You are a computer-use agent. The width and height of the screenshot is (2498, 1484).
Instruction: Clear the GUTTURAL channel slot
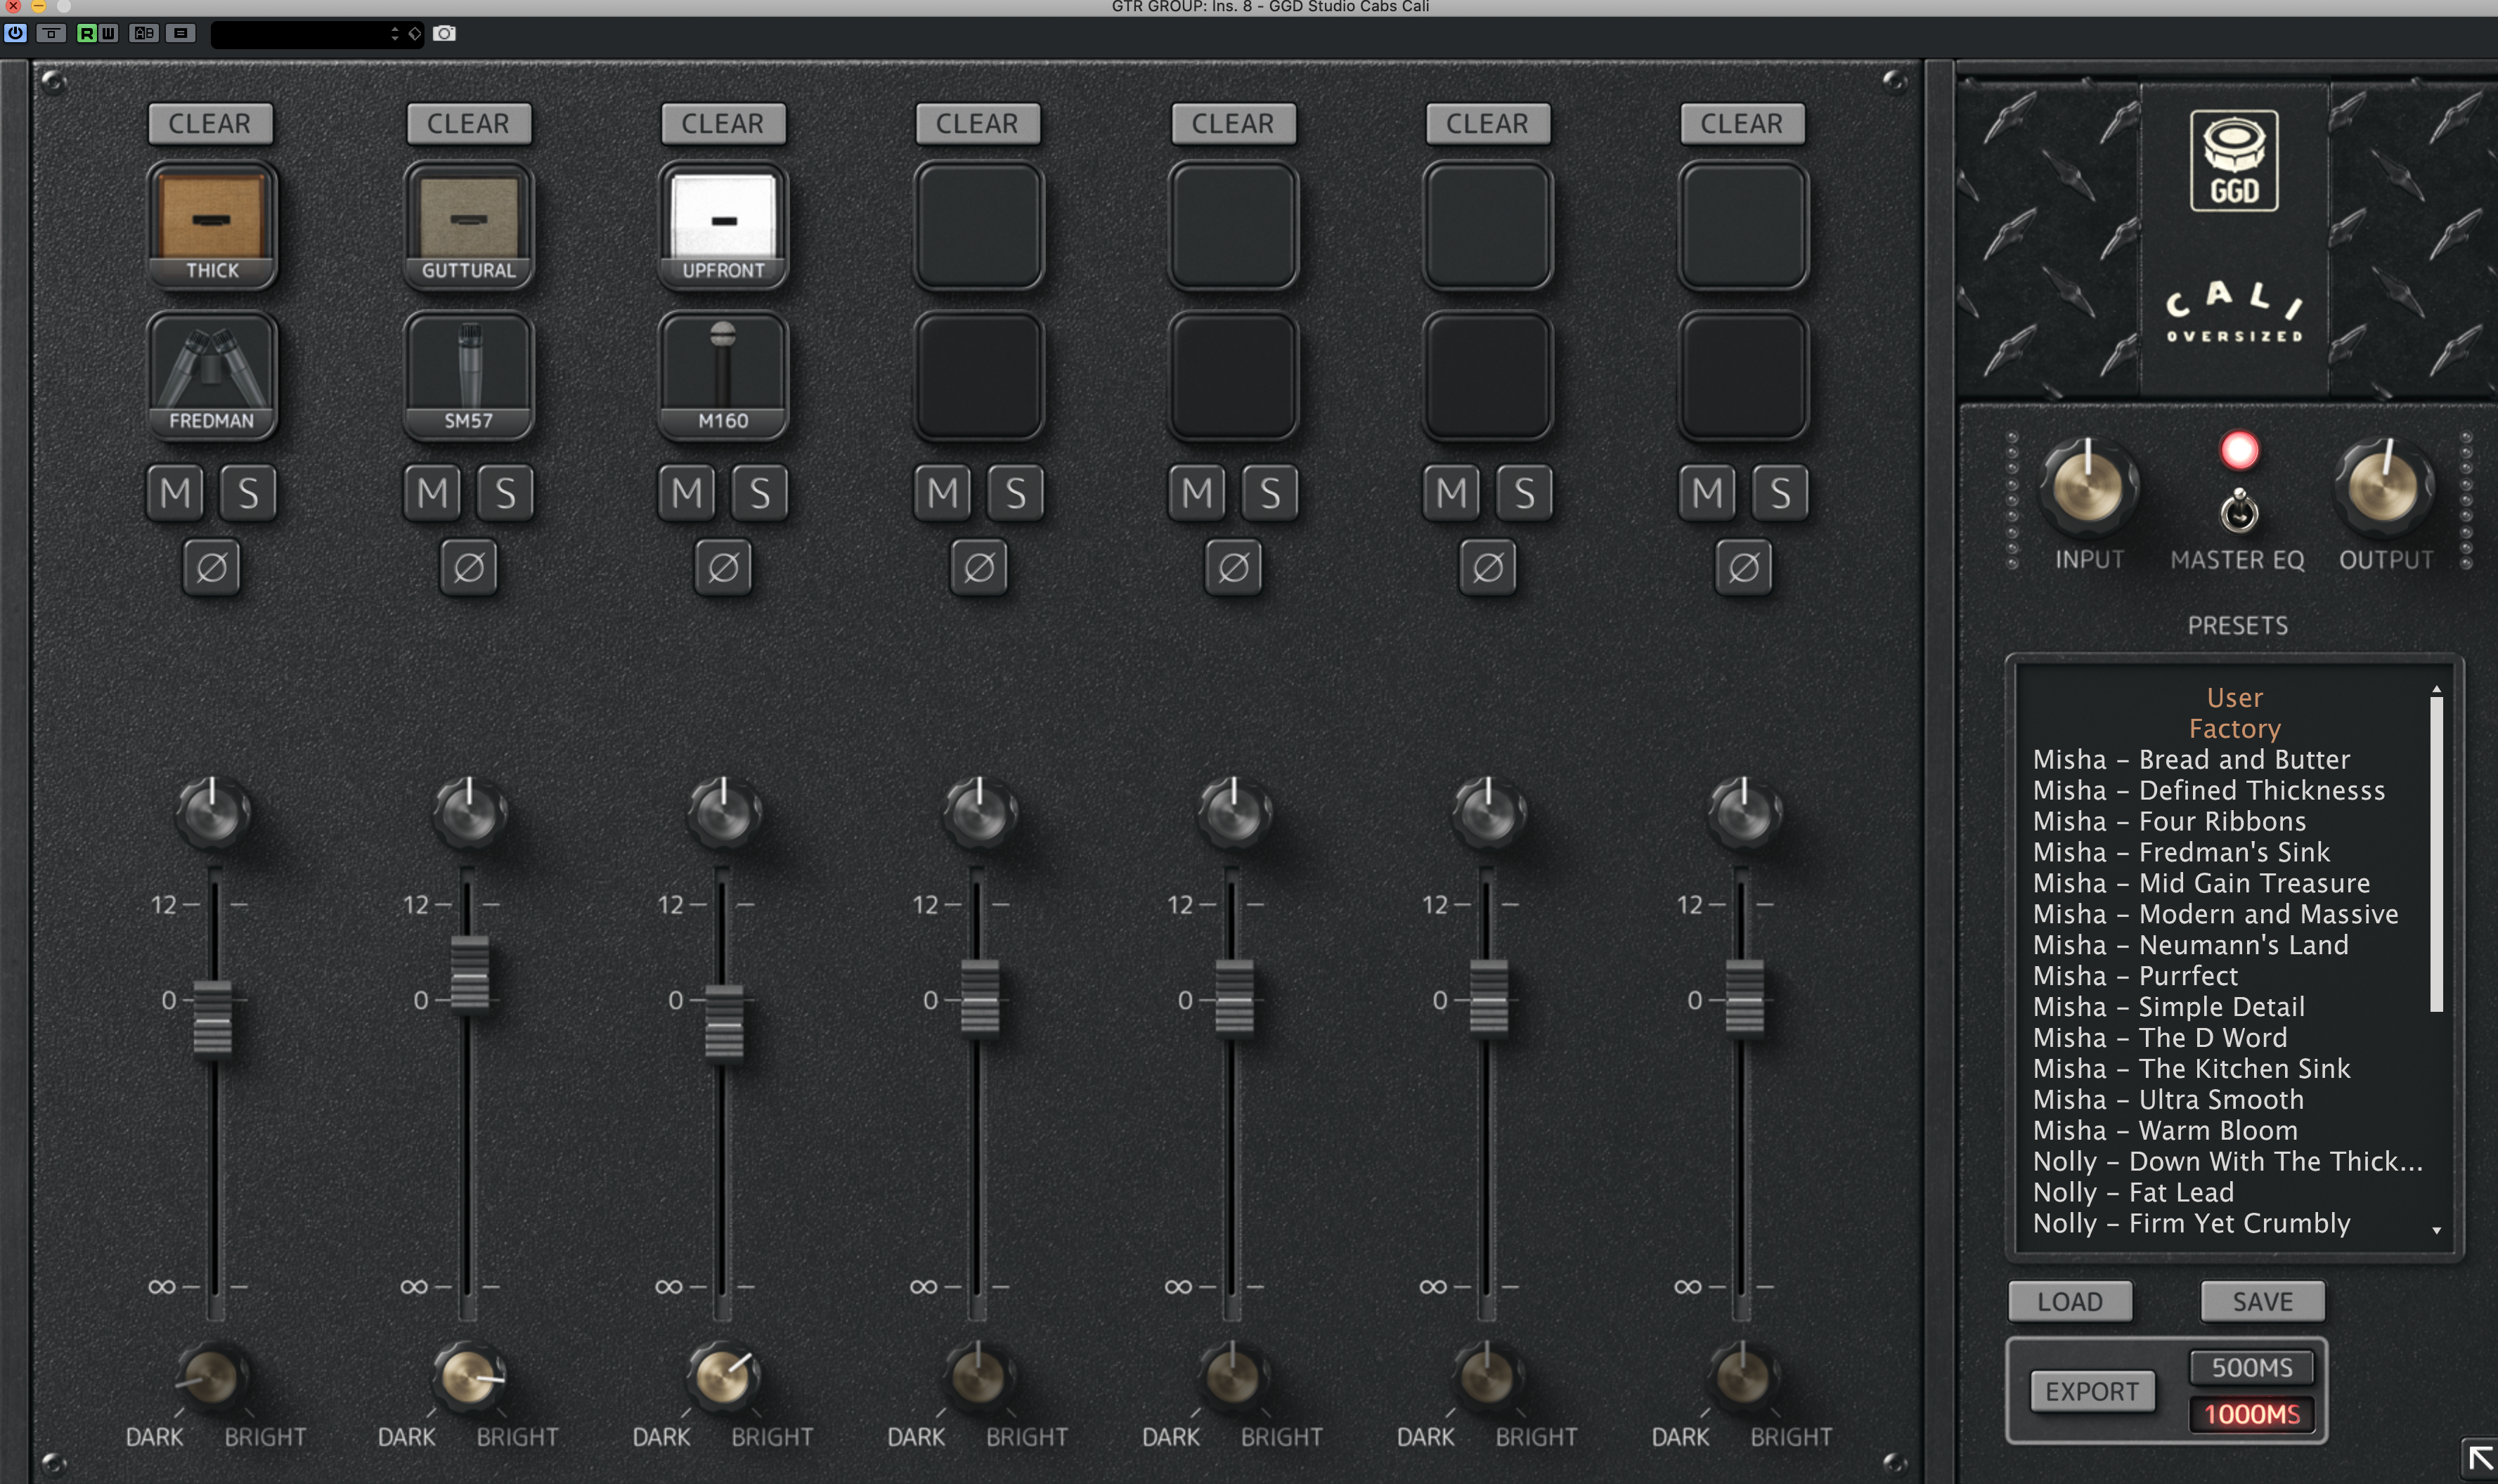[468, 123]
